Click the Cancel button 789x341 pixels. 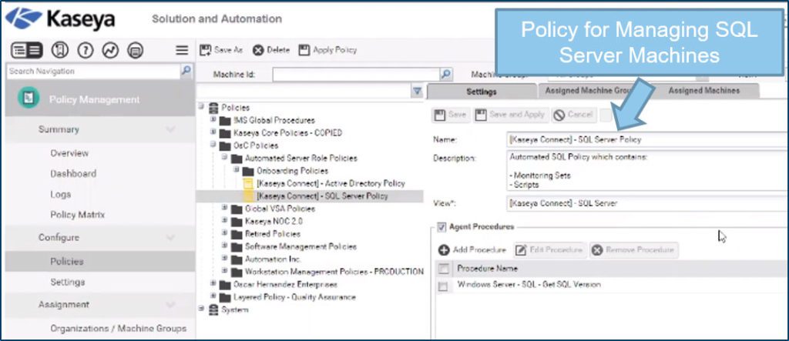pyautogui.click(x=574, y=115)
